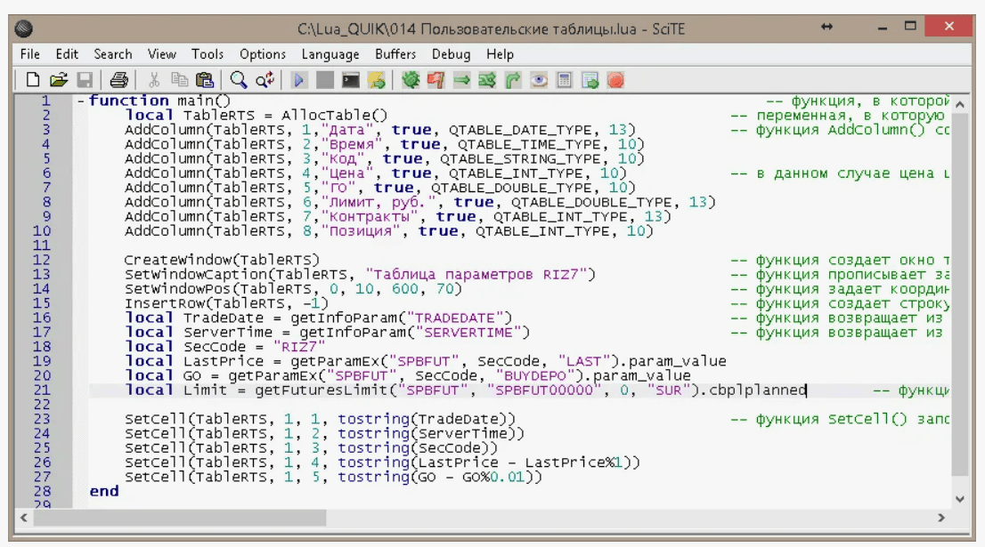This screenshot has width=985, height=547.
Task: Click the copy icon in toolbar
Action: coord(179,80)
